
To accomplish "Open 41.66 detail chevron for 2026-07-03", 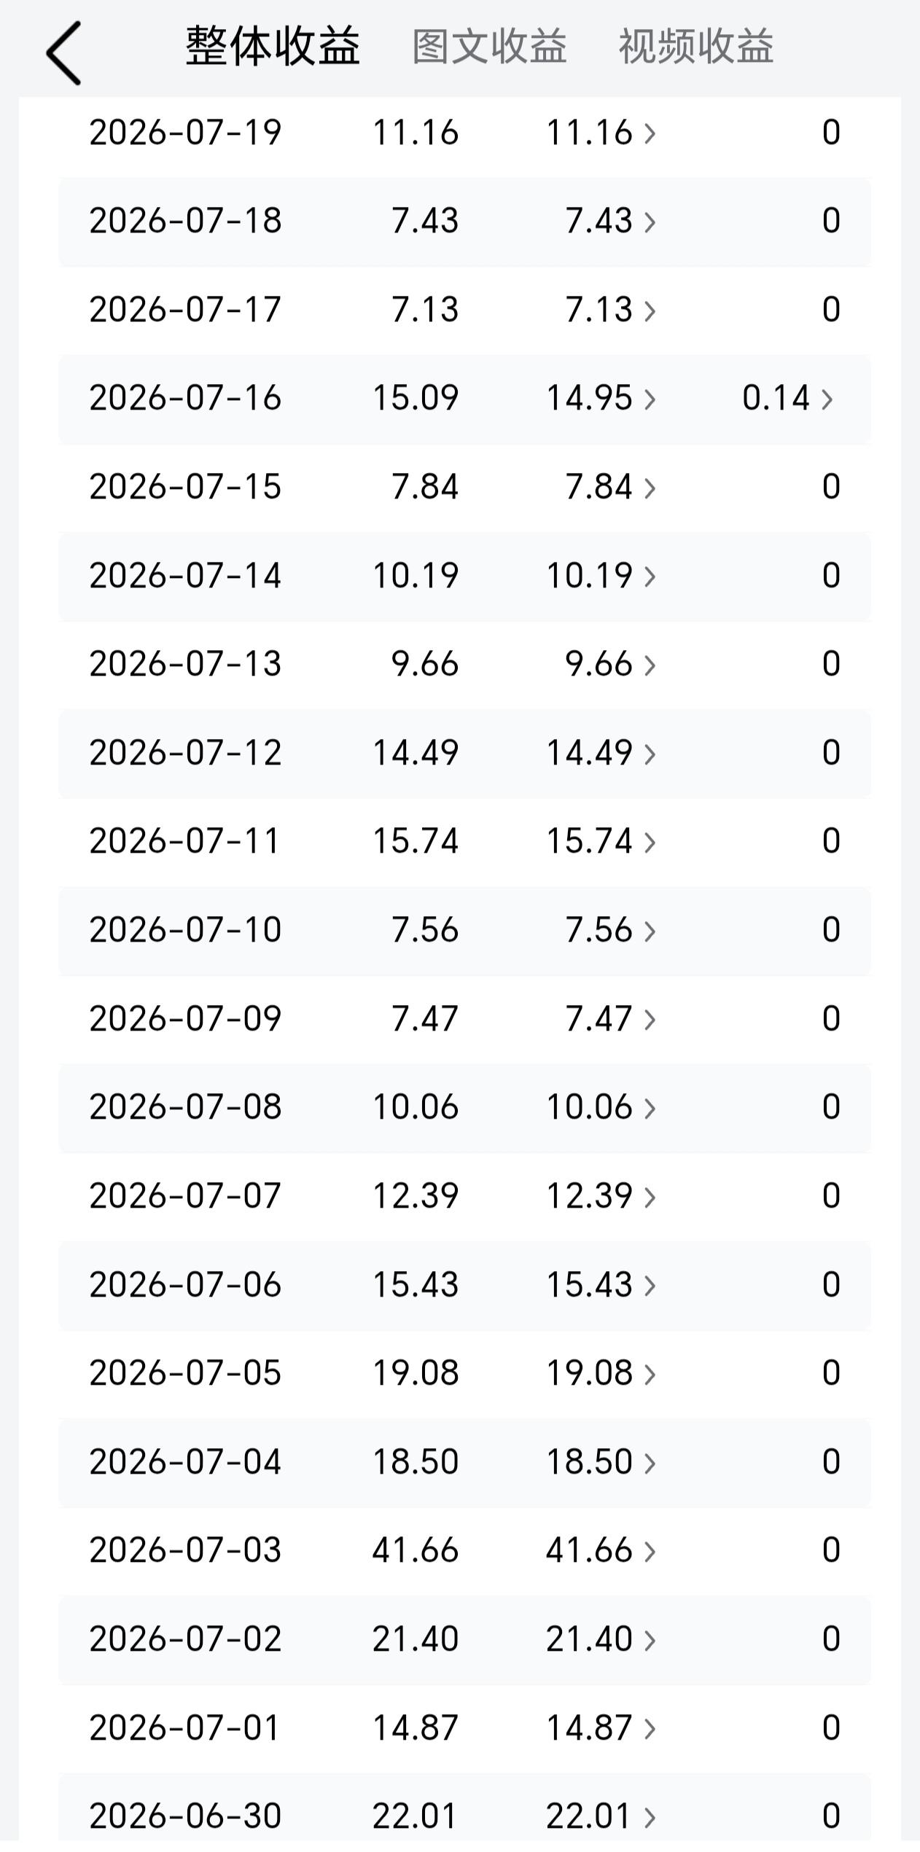I will tap(650, 1551).
